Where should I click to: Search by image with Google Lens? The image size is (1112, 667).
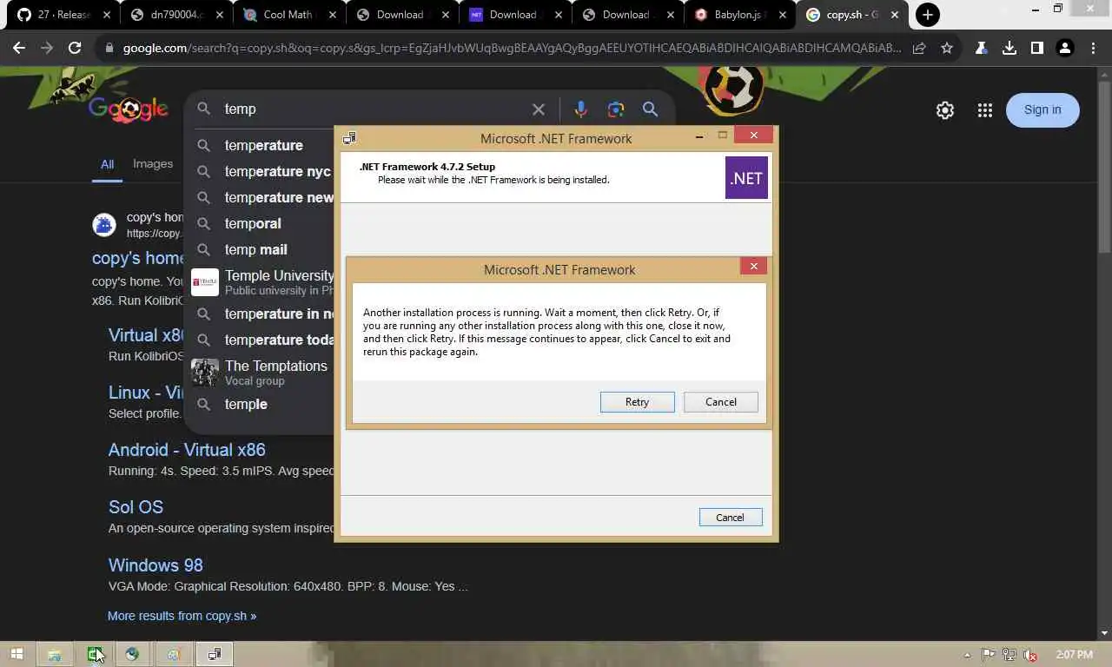pyautogui.click(x=616, y=109)
